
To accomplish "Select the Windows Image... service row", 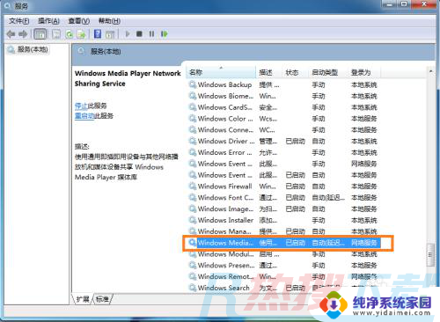I will tap(283, 209).
